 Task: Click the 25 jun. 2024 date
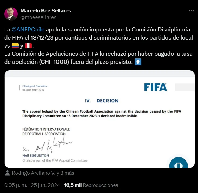45,185
